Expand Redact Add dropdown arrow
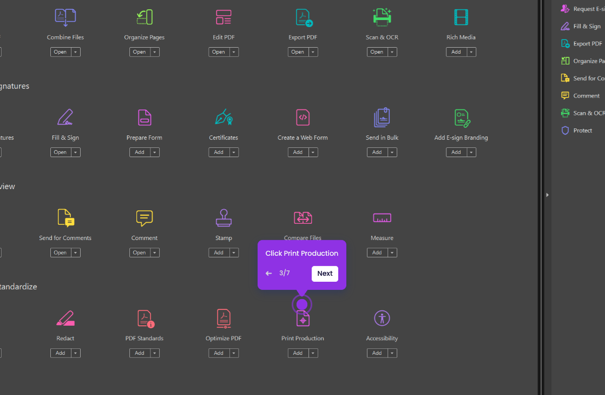 coord(76,353)
